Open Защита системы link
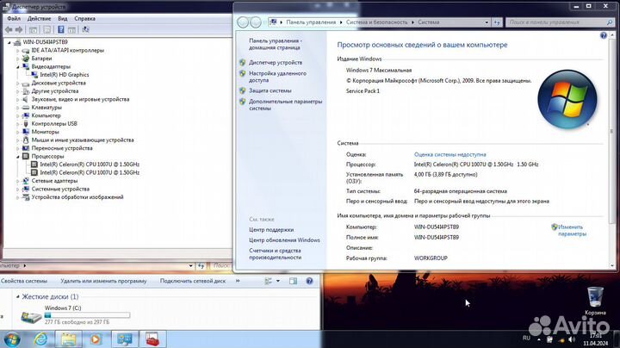This screenshot has width=620, height=348. pyautogui.click(x=270, y=90)
